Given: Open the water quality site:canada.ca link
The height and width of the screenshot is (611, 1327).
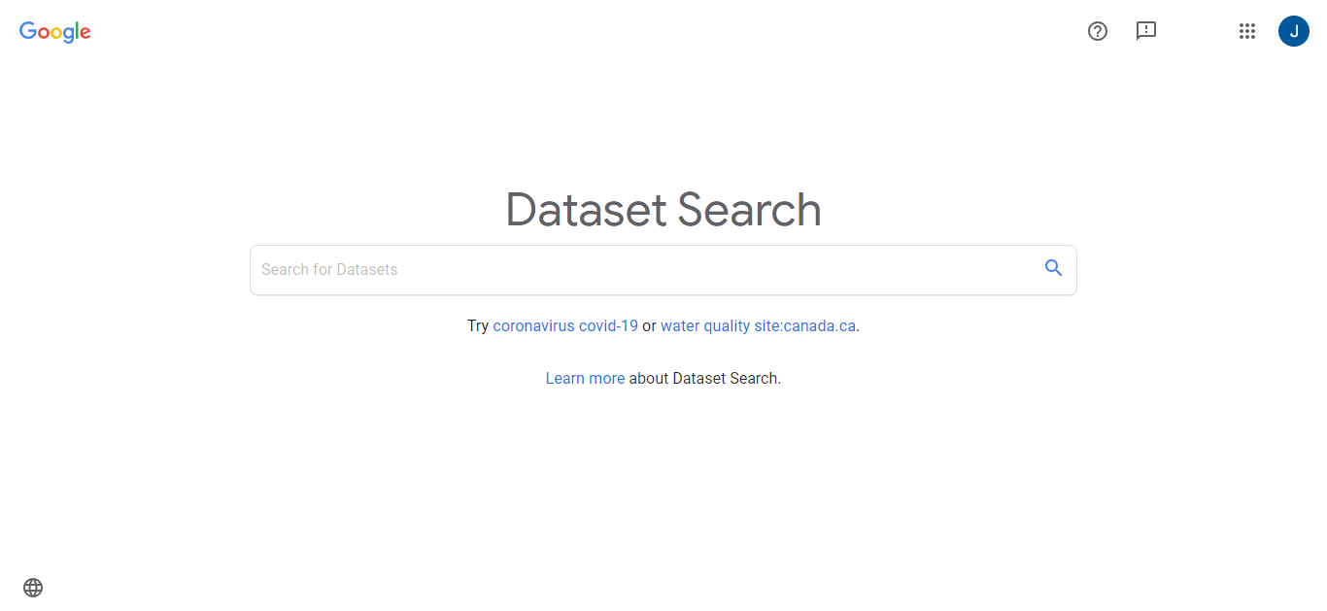Looking at the screenshot, I should pos(758,326).
